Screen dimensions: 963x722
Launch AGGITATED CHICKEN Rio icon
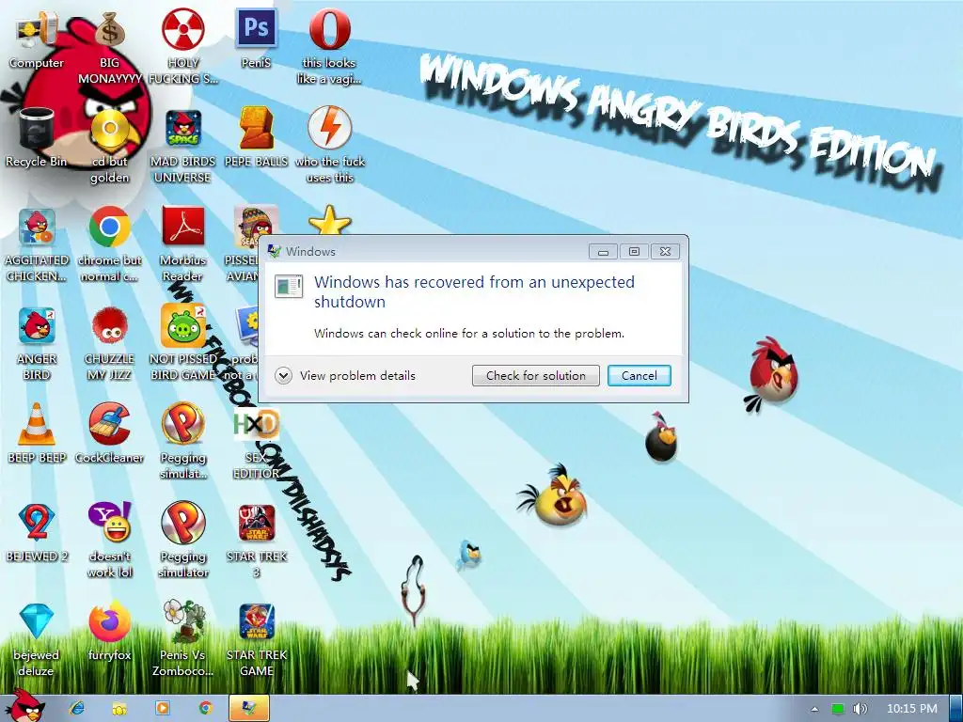pyautogui.click(x=37, y=243)
